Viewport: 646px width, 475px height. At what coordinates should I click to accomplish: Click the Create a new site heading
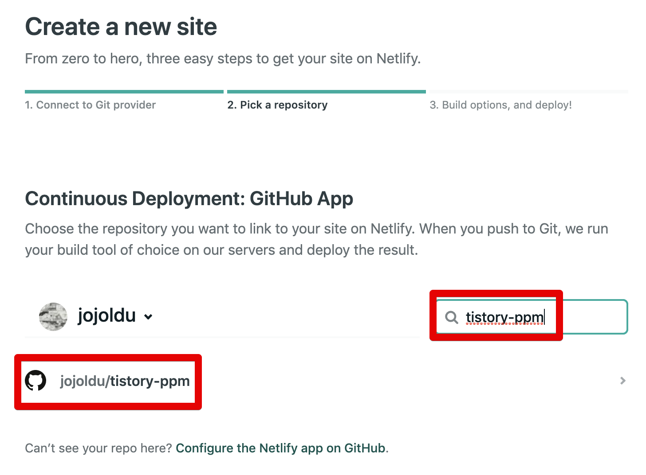(x=121, y=27)
